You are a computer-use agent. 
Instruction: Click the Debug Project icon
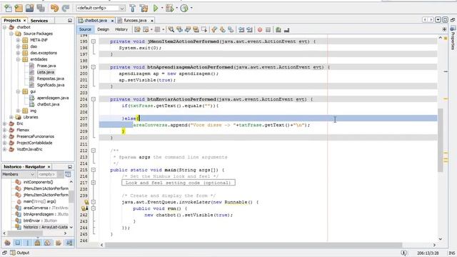pyautogui.click(x=170, y=8)
